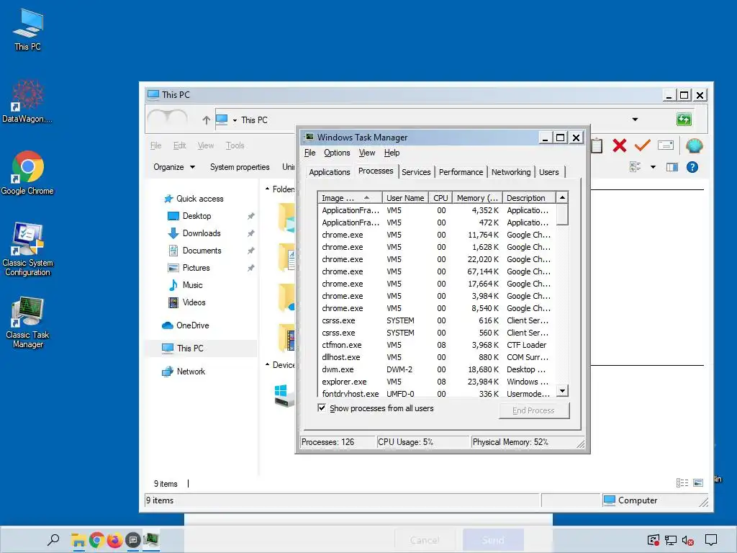737x553 pixels.
Task: Click the network tray icon
Action: pos(671,541)
